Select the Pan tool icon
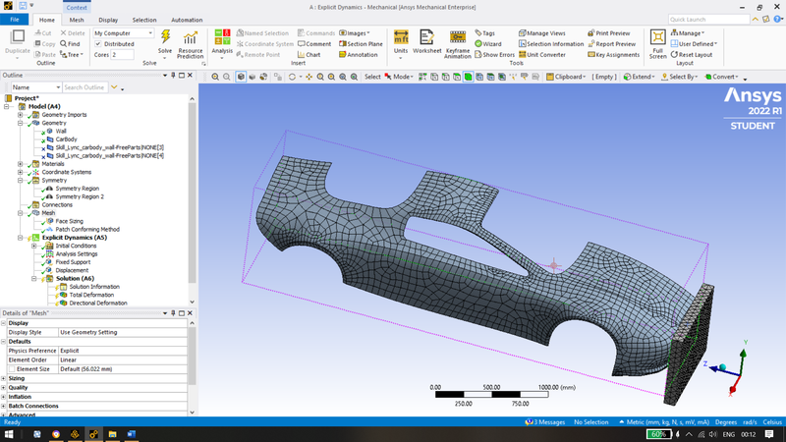Screen dimensions: 786x442 pyautogui.click(x=309, y=77)
